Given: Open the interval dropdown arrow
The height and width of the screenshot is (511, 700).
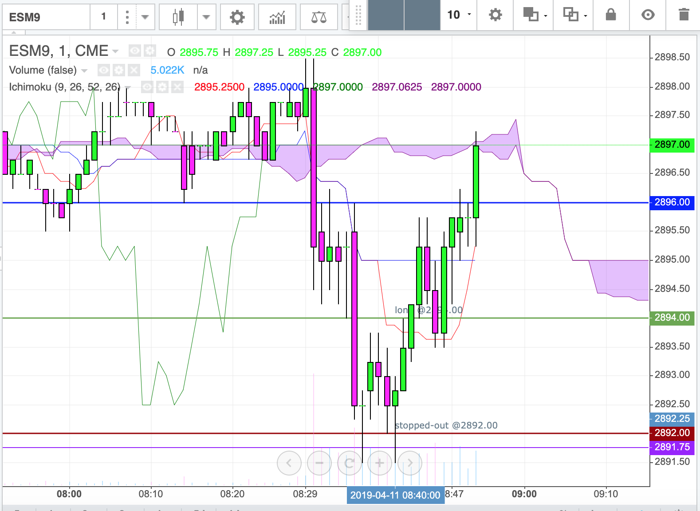Looking at the screenshot, I should coord(145,17).
